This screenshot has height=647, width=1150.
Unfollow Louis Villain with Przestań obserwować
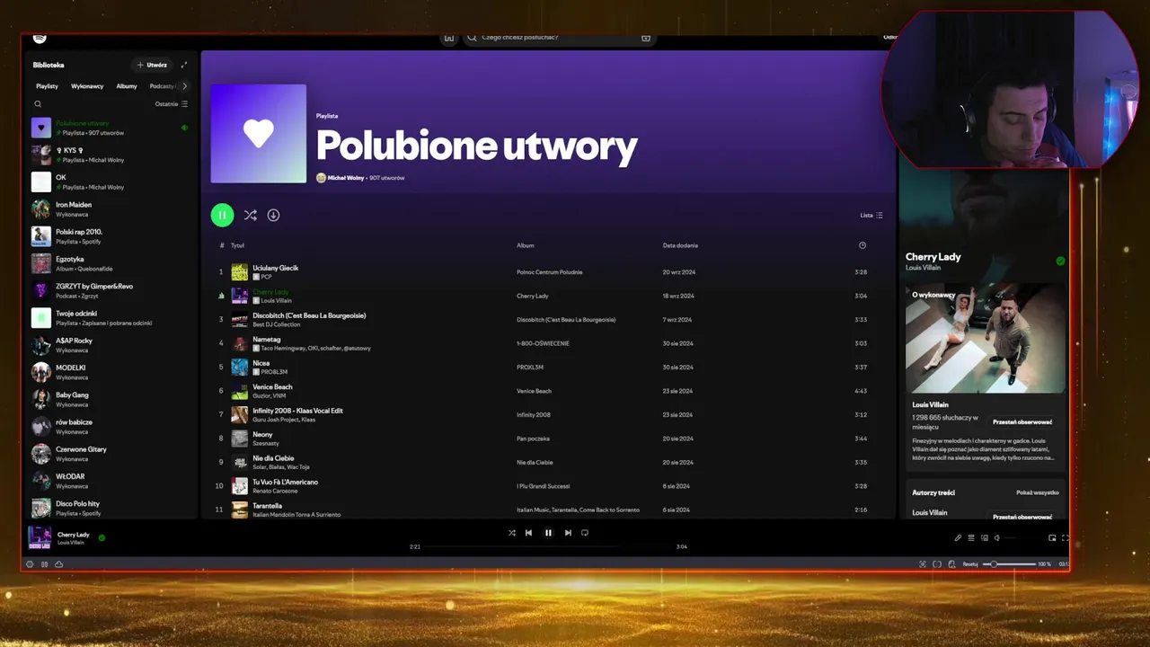pyautogui.click(x=1022, y=421)
